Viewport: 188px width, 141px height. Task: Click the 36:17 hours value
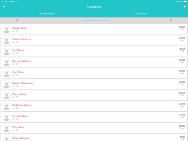[x=182, y=137]
